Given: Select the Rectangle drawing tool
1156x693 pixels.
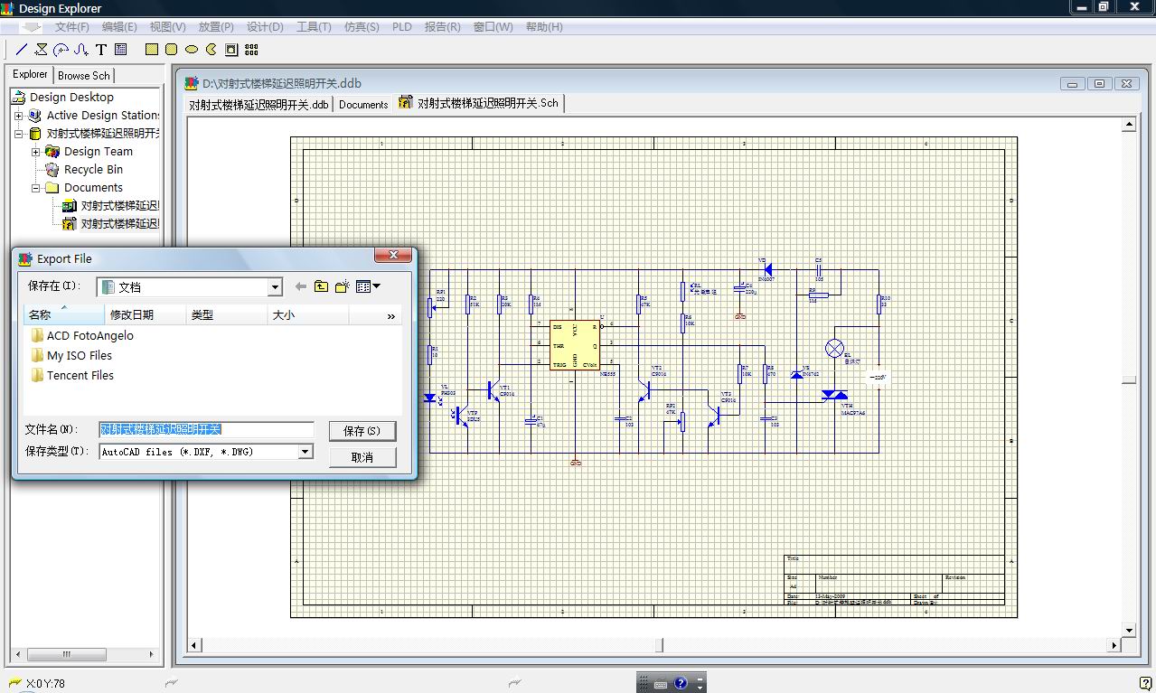Looking at the screenshot, I should pos(152,50).
